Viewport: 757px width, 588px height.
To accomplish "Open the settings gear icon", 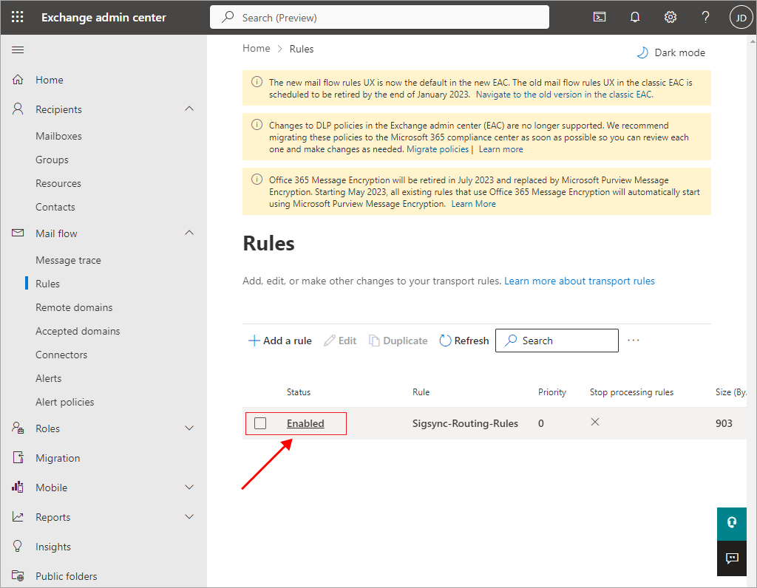I will coord(670,18).
